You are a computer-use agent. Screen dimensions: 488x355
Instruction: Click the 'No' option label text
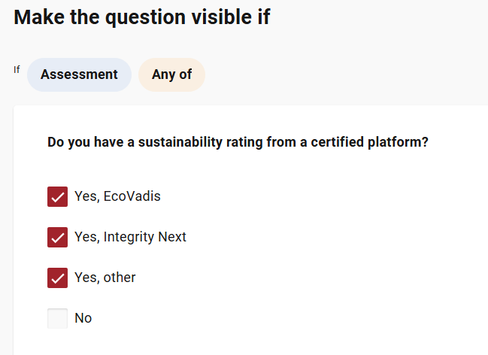[83, 318]
